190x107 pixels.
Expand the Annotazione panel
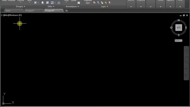pos(72,7)
